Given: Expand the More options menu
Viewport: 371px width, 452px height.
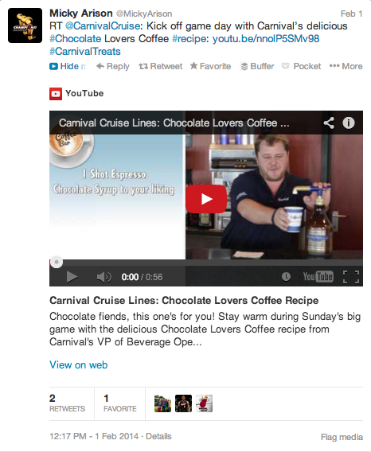Looking at the screenshot, I should click(346, 66).
